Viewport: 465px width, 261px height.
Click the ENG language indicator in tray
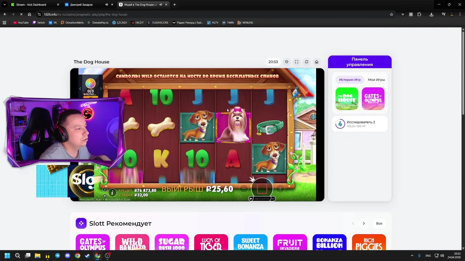tap(428, 256)
